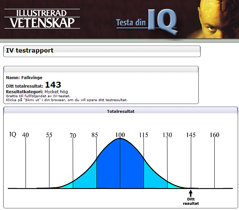Click the 160 label on the IQ scale

click(214, 135)
